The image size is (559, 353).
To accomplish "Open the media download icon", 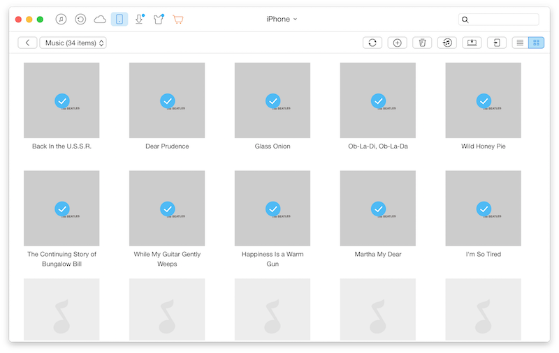I will tap(139, 20).
